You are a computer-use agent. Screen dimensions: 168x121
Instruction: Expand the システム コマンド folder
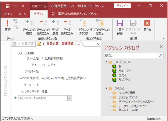coord(110,97)
